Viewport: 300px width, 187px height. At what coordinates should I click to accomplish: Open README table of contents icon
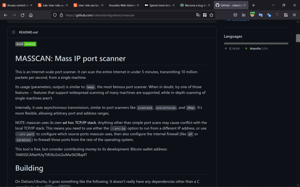click(13, 32)
